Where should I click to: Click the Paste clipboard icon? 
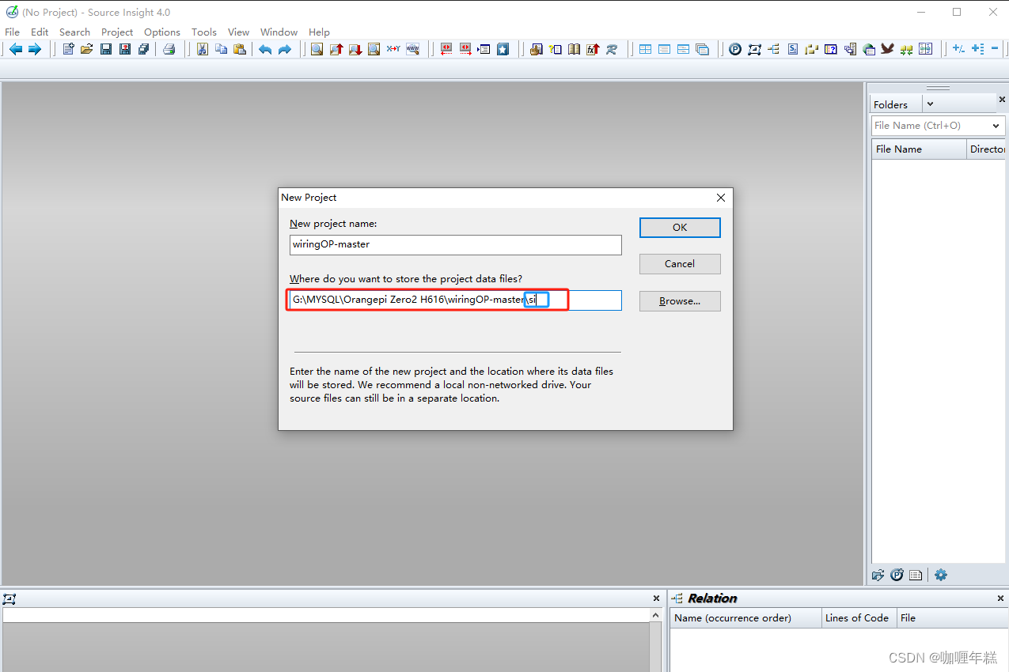coord(239,49)
